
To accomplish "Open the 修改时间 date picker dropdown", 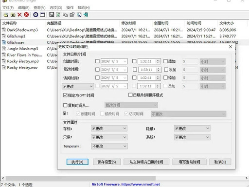I will (x=125, y=70).
